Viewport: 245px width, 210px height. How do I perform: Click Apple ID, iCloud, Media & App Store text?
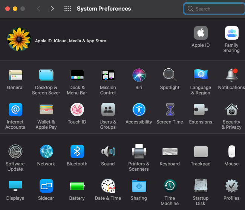[x=70, y=41]
